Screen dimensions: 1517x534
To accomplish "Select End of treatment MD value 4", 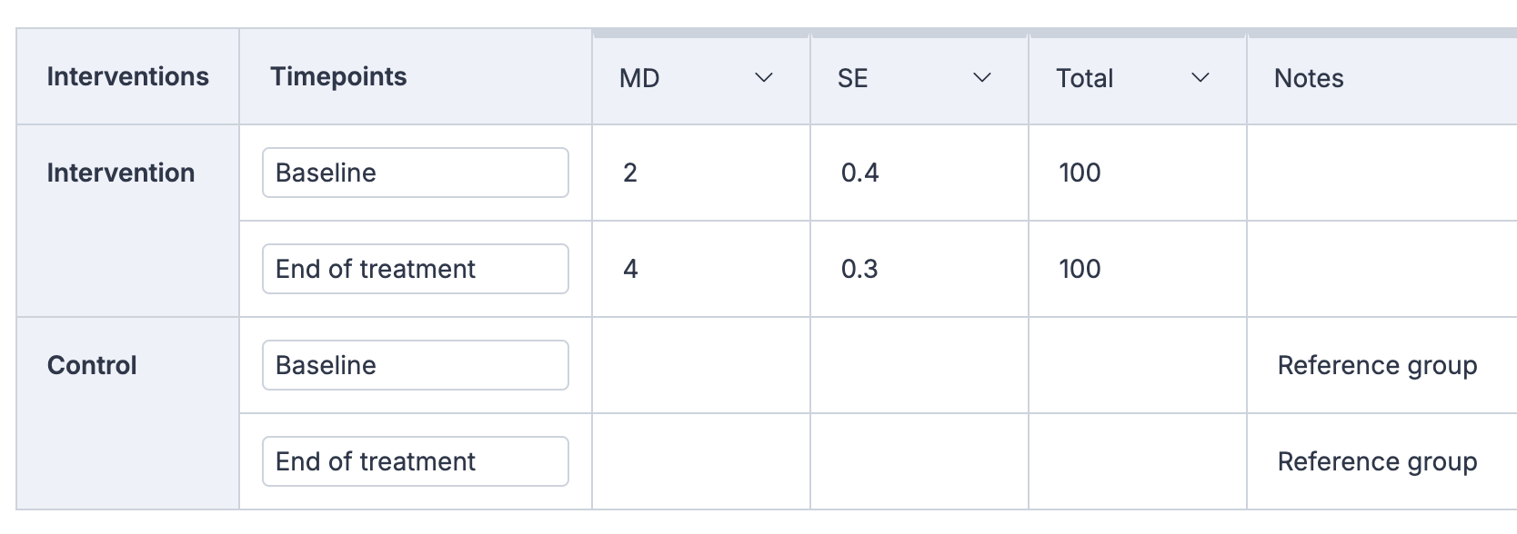I will 630,269.
